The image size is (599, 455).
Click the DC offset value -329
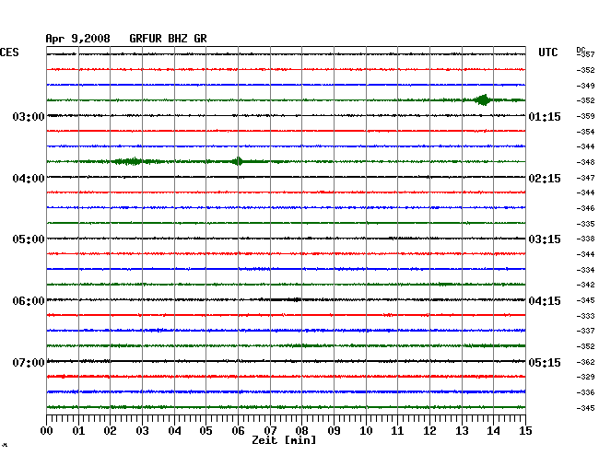point(585,377)
